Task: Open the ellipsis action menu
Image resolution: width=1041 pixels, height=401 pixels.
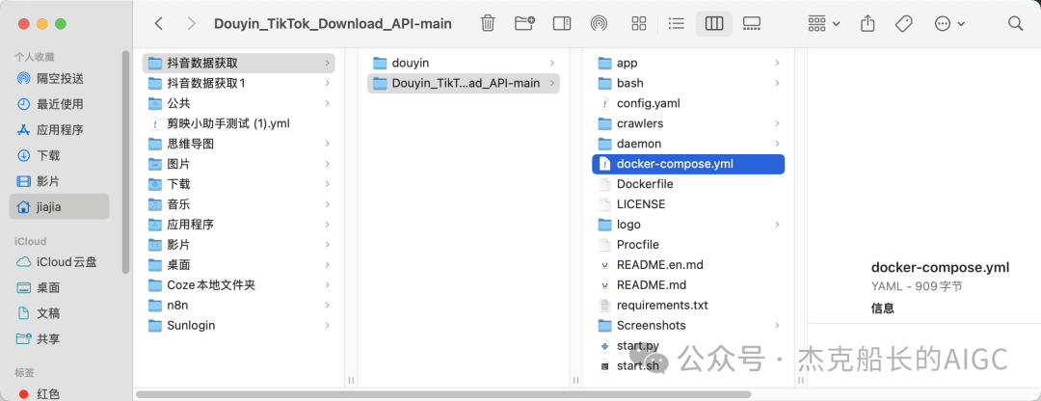Action: click(x=949, y=24)
